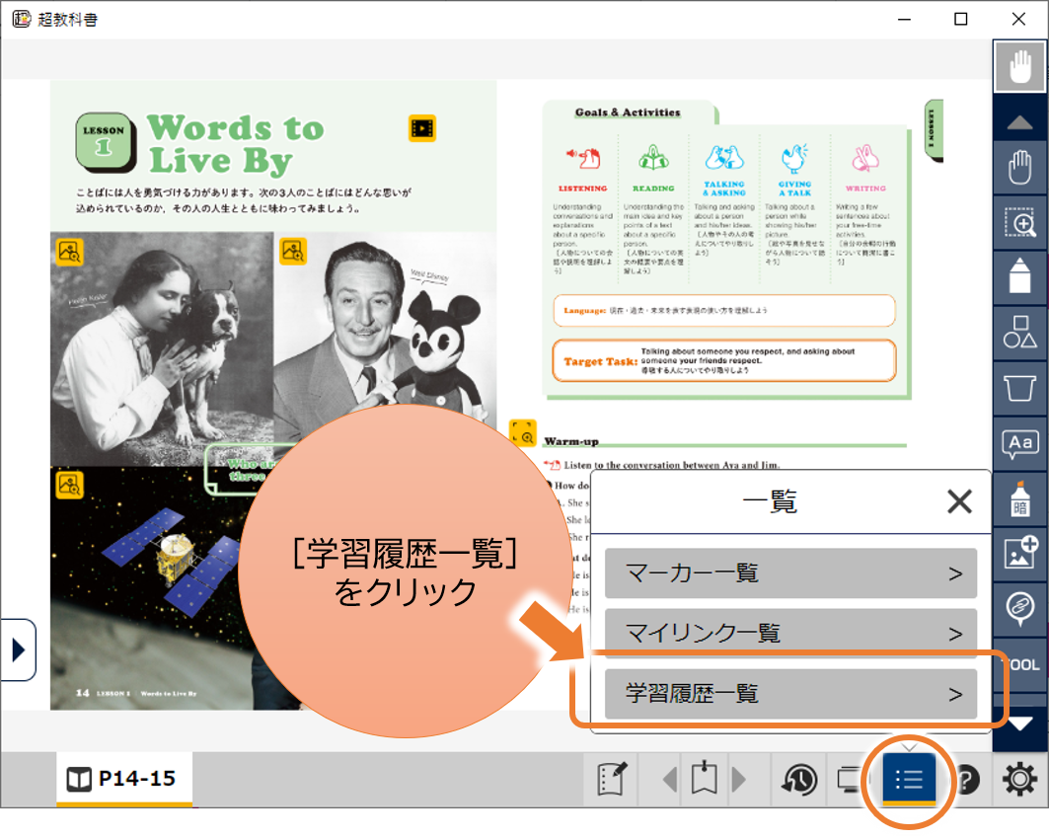This screenshot has width=1049, height=839.
Task: Click the toolbar scroll-up arrow
Action: 1019,121
